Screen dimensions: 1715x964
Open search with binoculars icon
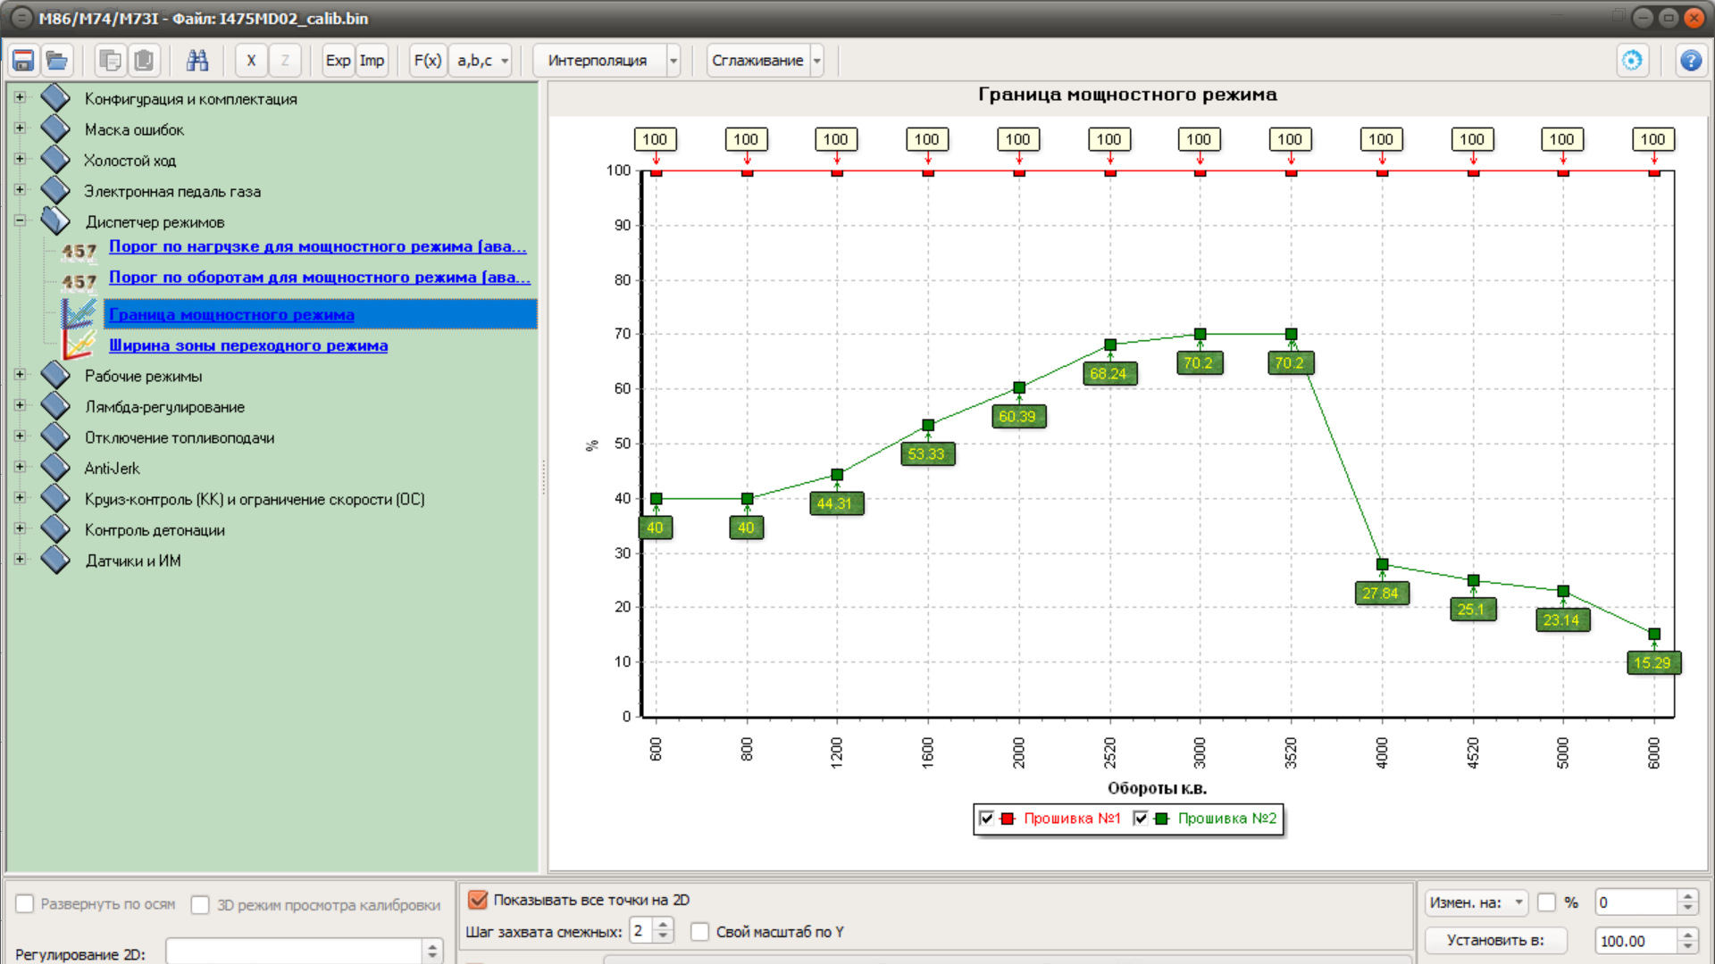[x=197, y=61]
